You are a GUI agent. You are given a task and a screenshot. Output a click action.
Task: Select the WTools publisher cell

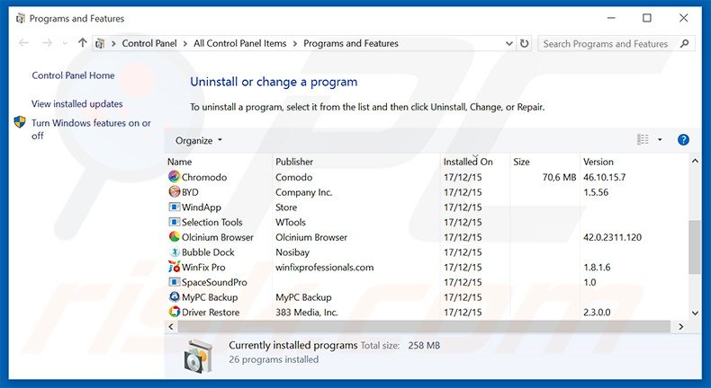[291, 223]
